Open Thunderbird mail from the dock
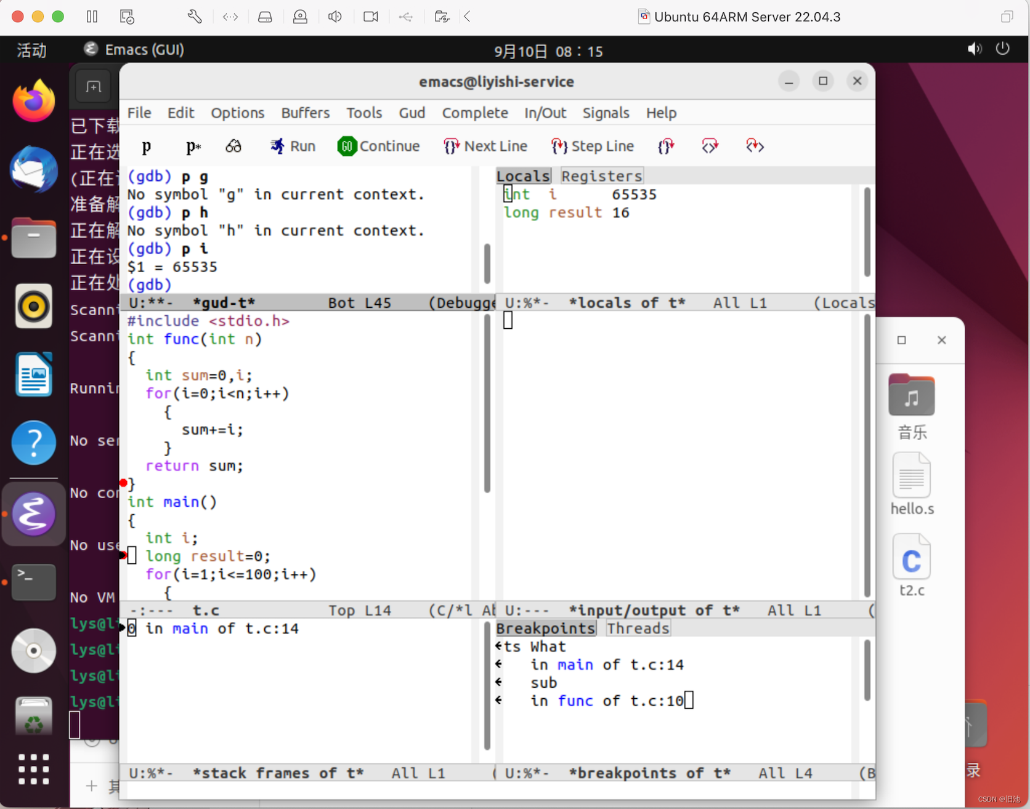Viewport: 1030px width, 809px height. (34, 170)
